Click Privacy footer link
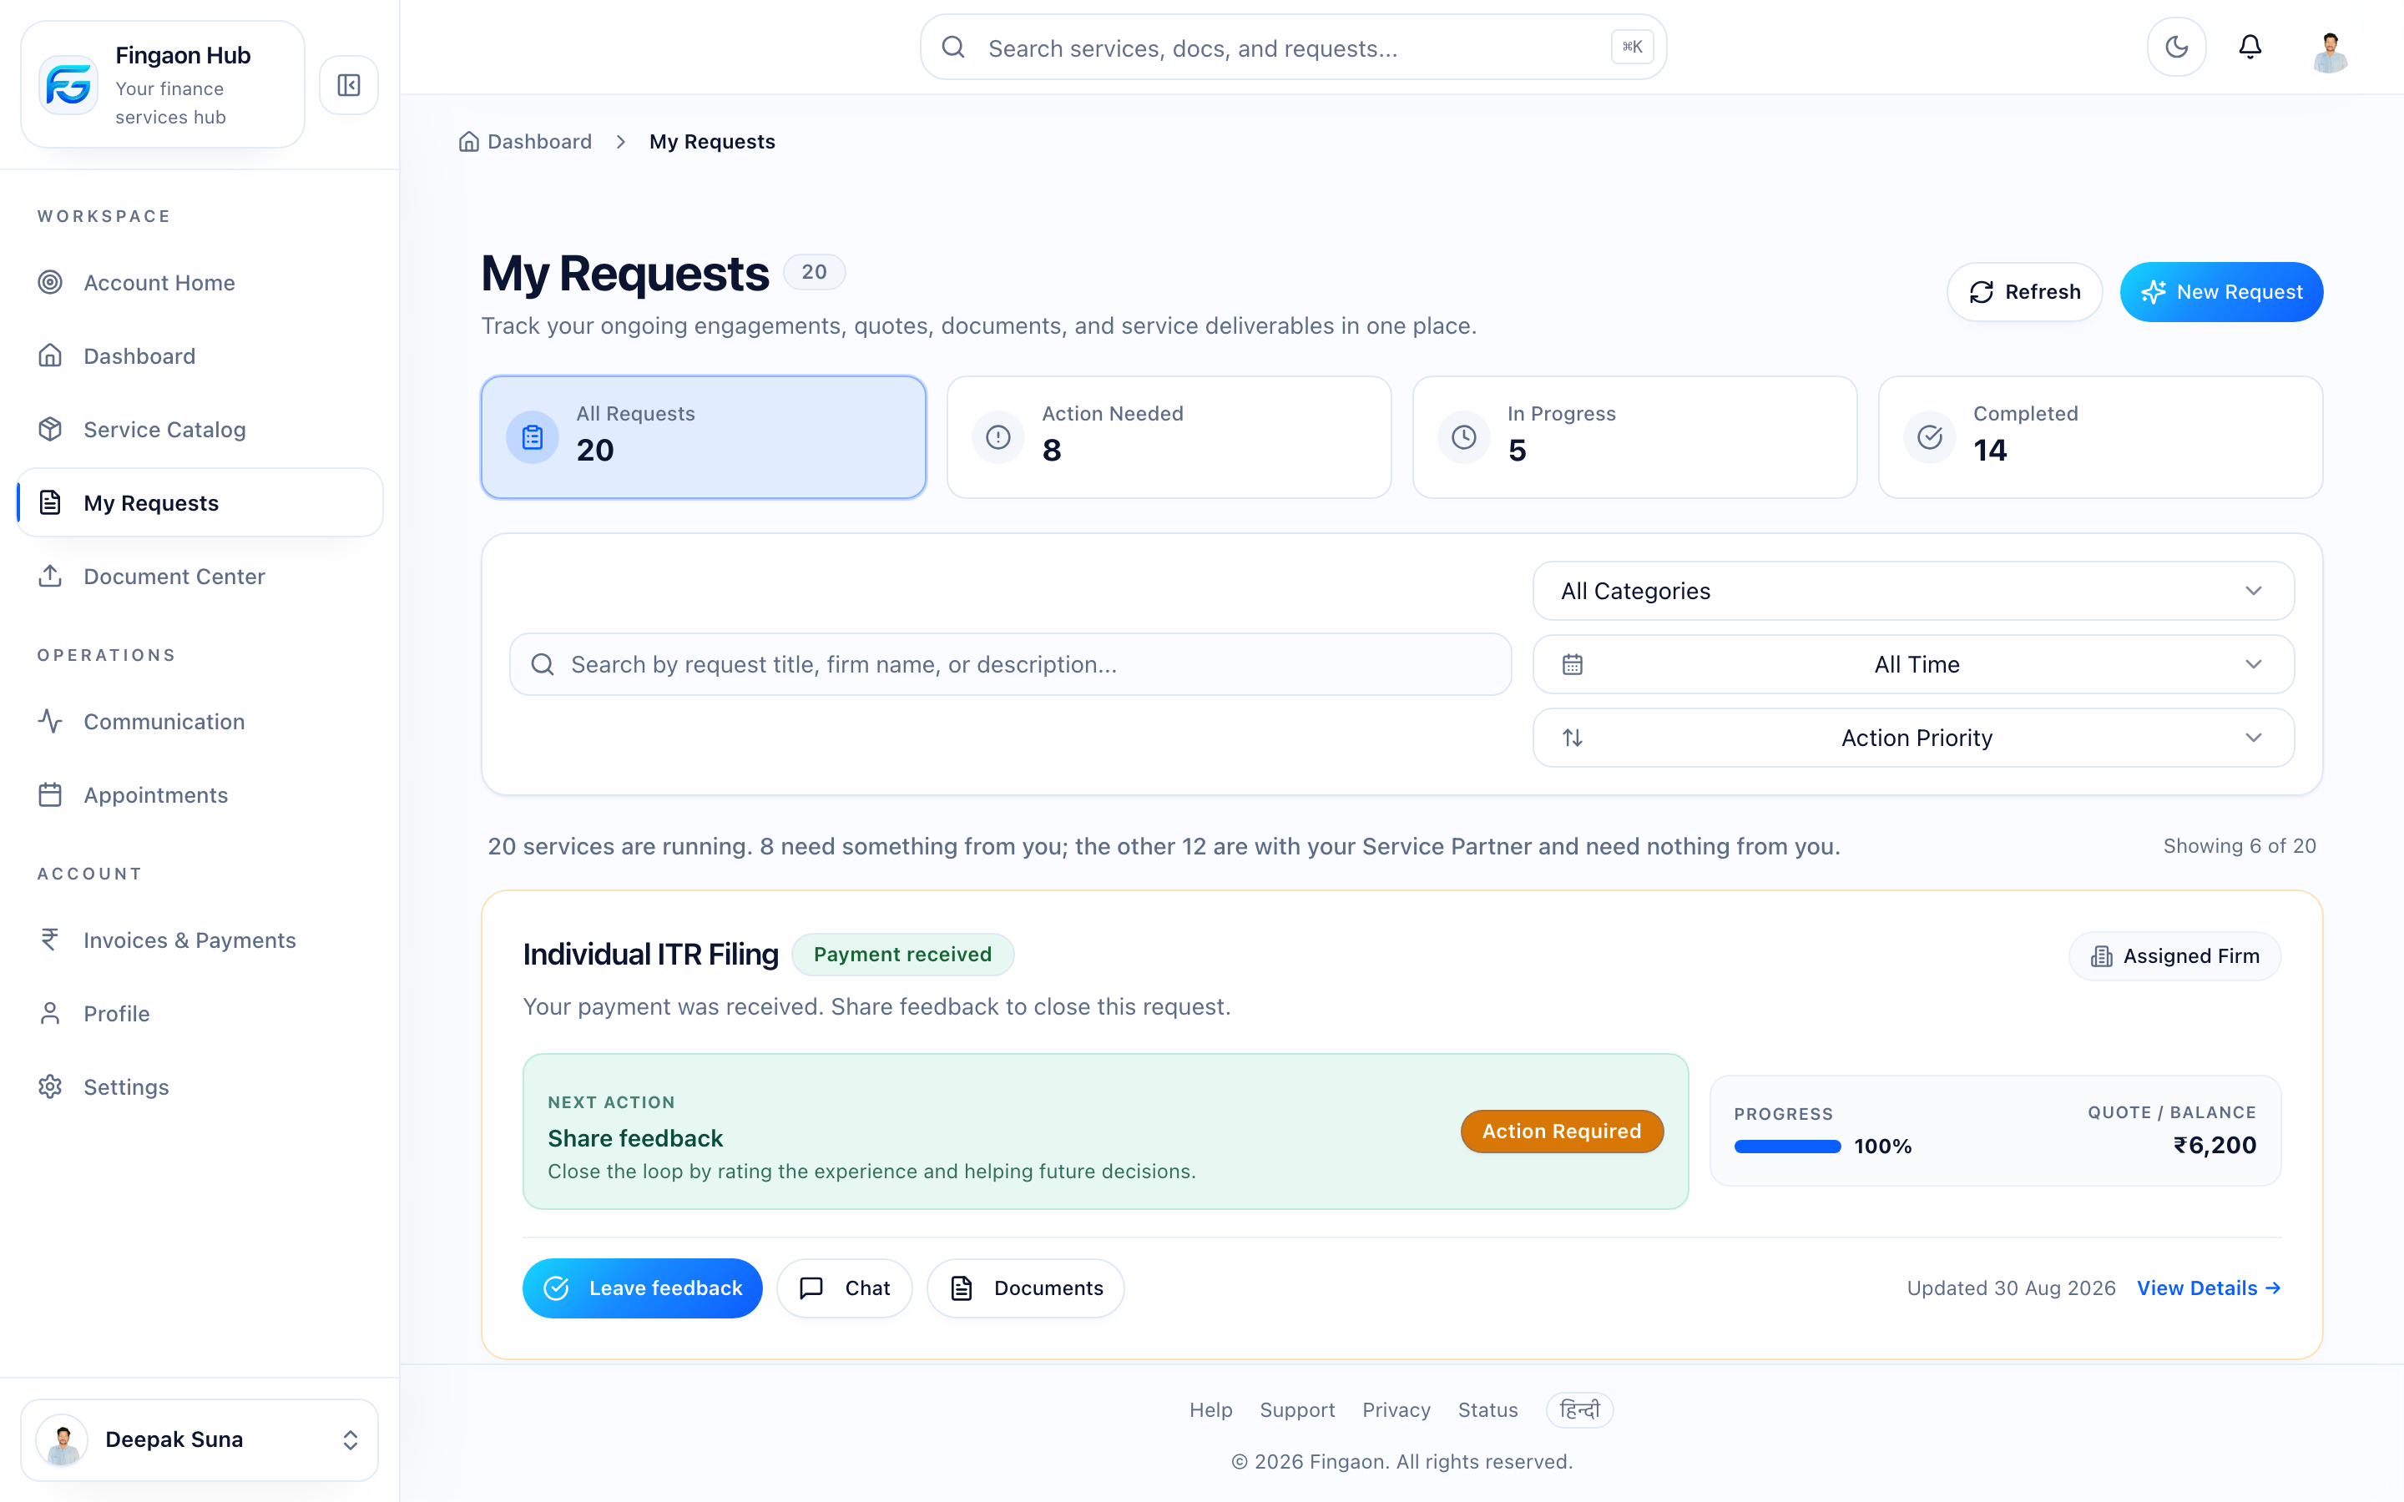This screenshot has height=1502, width=2404. [x=1396, y=1409]
